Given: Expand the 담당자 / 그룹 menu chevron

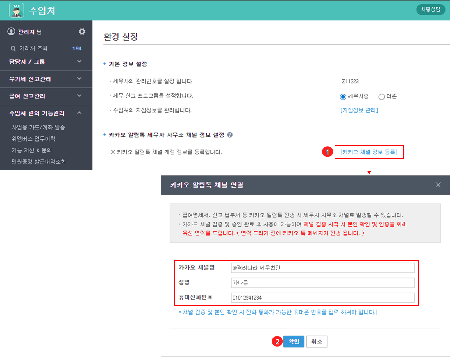Looking at the screenshot, I should pyautogui.click(x=79, y=61).
